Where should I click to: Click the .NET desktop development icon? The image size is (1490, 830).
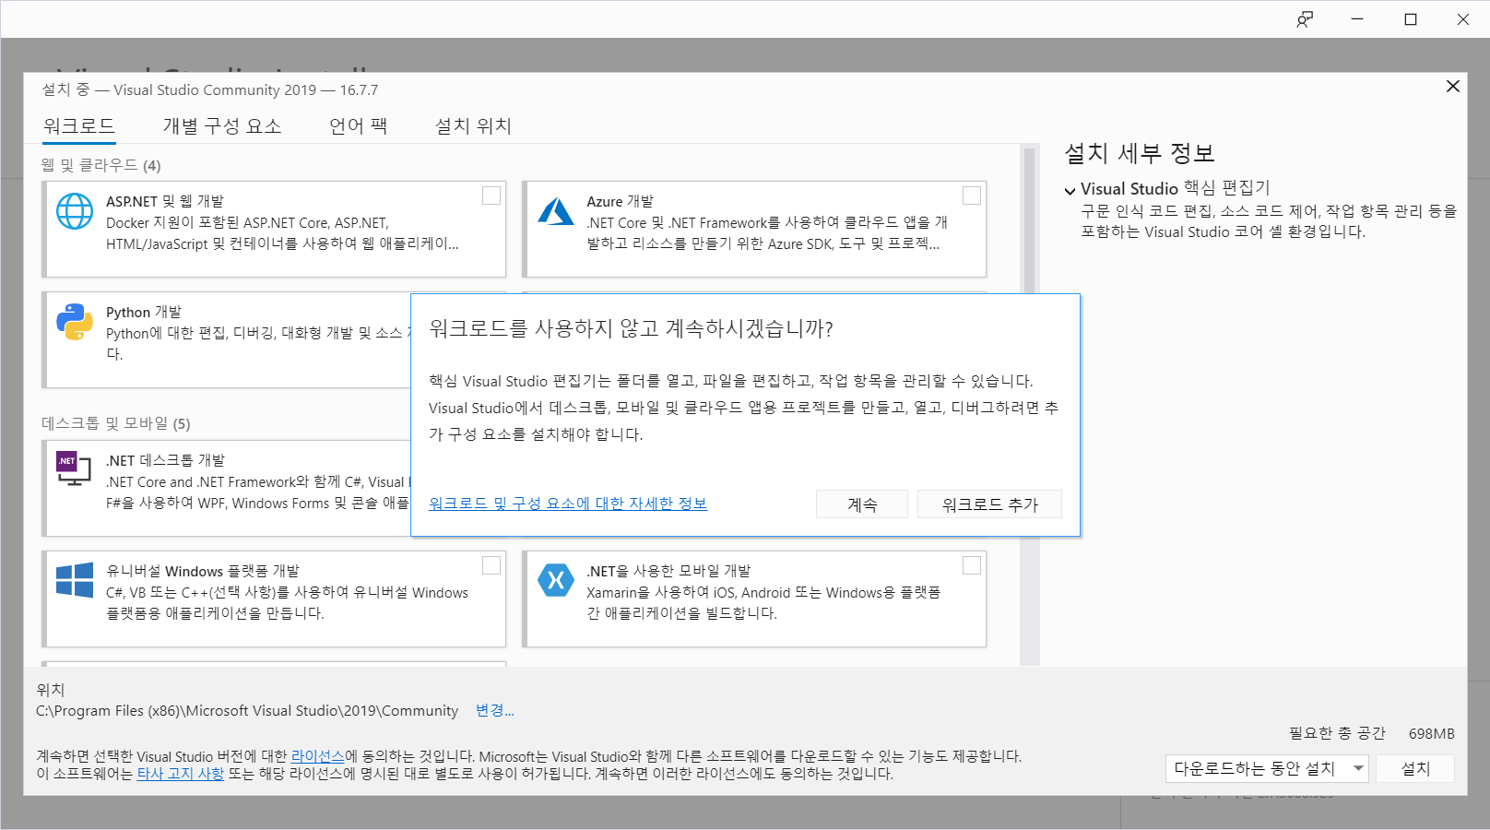click(74, 468)
